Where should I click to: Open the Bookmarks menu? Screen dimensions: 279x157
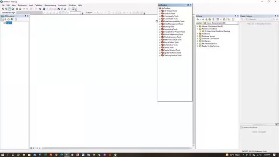(x=22, y=5)
